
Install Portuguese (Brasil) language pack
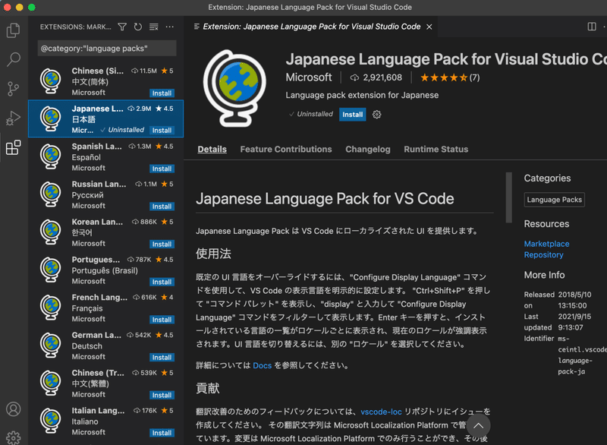pos(162,282)
